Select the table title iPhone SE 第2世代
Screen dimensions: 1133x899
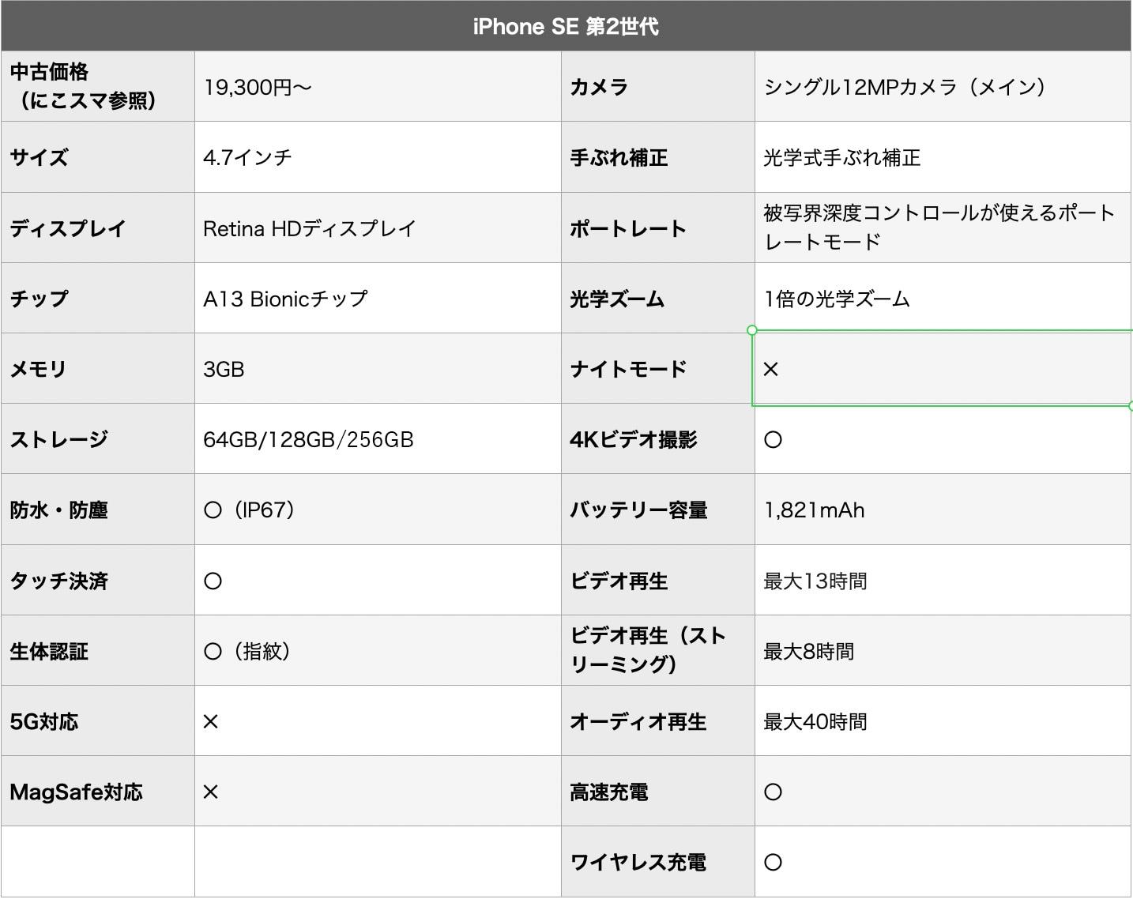566,26
